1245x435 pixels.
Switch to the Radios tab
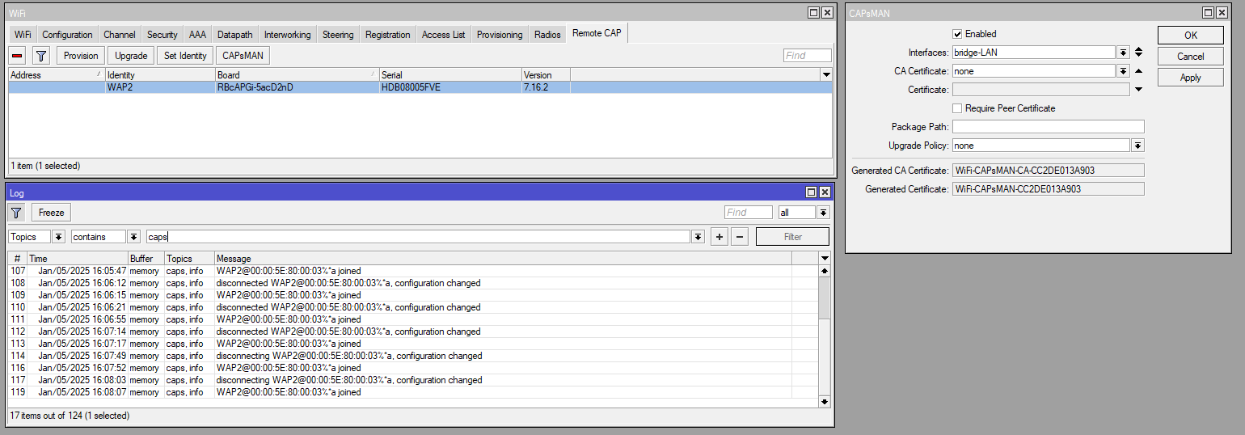tap(547, 35)
